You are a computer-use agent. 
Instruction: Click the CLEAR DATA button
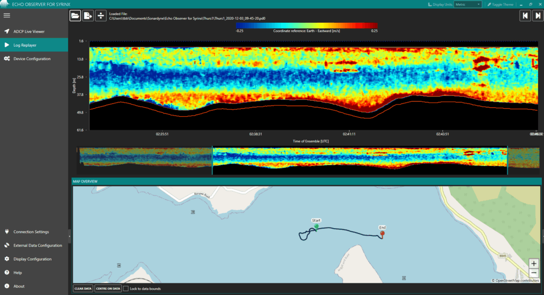[x=83, y=289]
